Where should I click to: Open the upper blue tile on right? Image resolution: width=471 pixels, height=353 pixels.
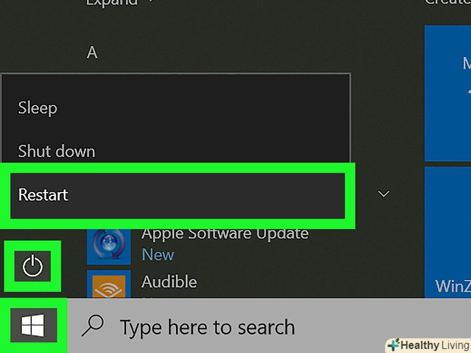pyautogui.click(x=448, y=93)
